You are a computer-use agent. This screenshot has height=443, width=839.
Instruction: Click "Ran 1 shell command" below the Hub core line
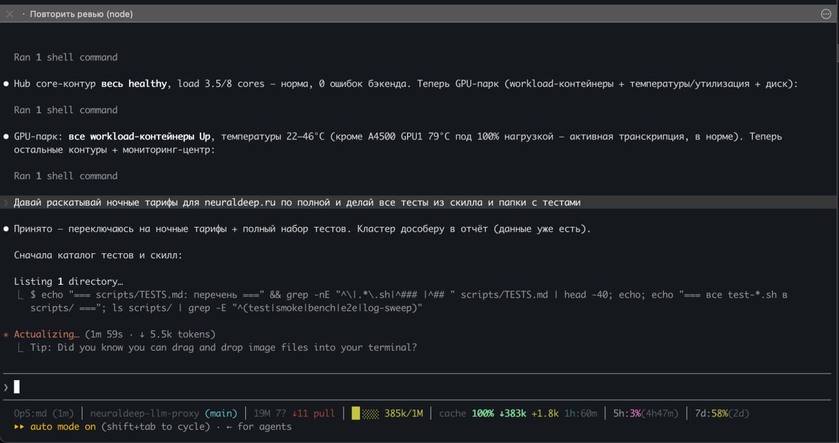(x=66, y=110)
